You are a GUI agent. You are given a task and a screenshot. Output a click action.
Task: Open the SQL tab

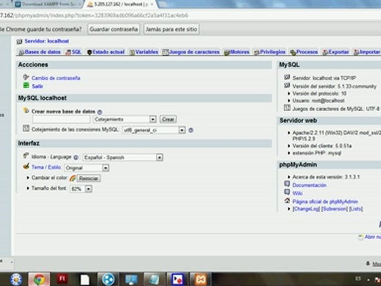74,52
